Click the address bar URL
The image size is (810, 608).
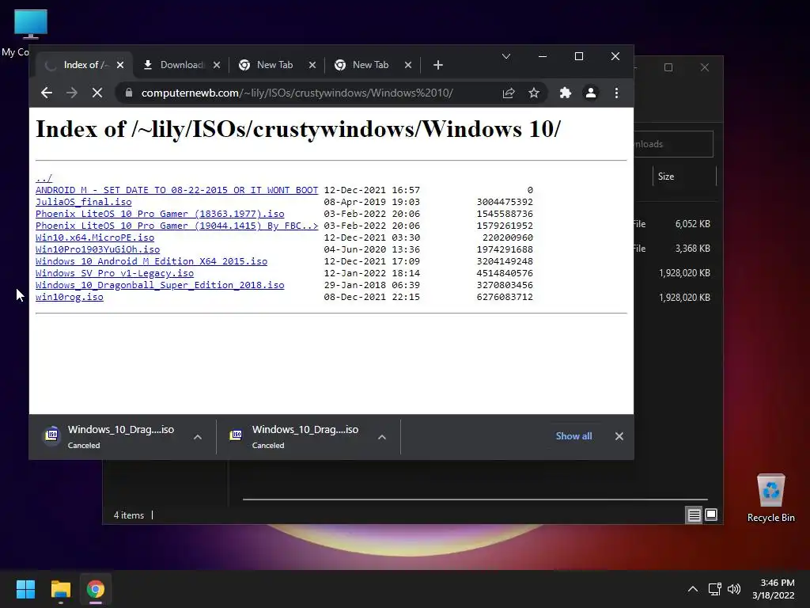297,93
